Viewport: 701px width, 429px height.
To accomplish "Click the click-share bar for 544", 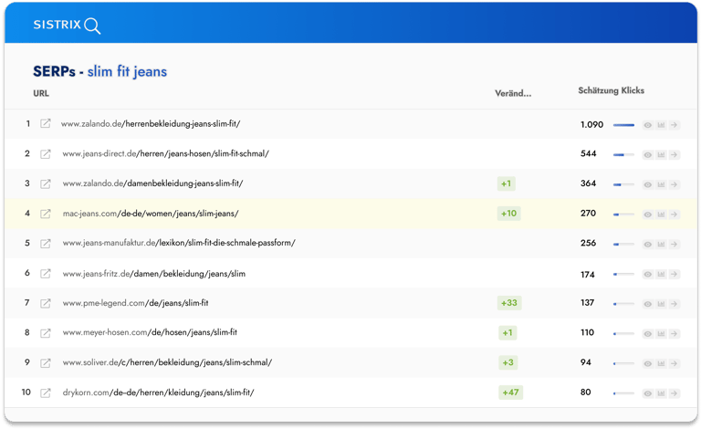I will pos(623,154).
